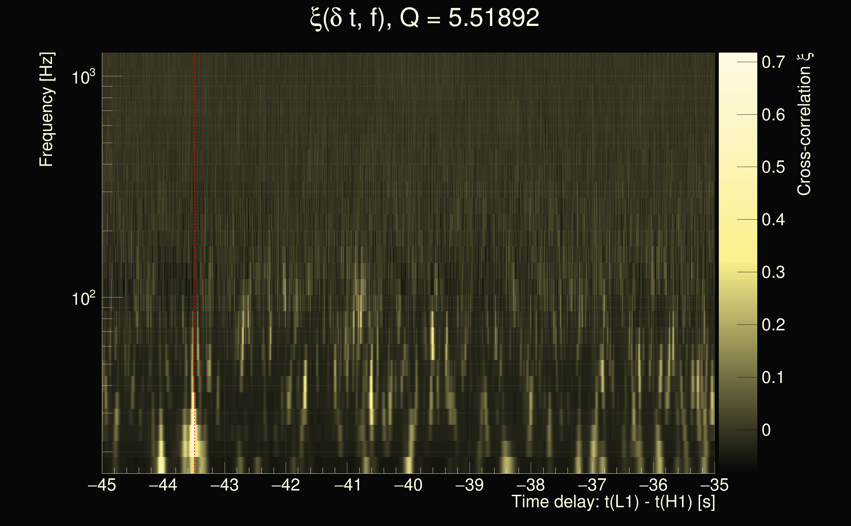This screenshot has height=526, width=851.
Task: Click the bright streak near -40.6 seconds
Action: click(x=371, y=400)
